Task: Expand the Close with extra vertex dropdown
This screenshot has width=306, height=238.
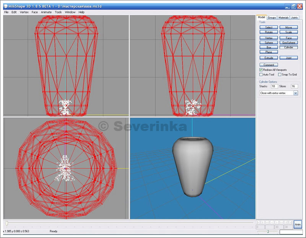Action: [x=295, y=93]
